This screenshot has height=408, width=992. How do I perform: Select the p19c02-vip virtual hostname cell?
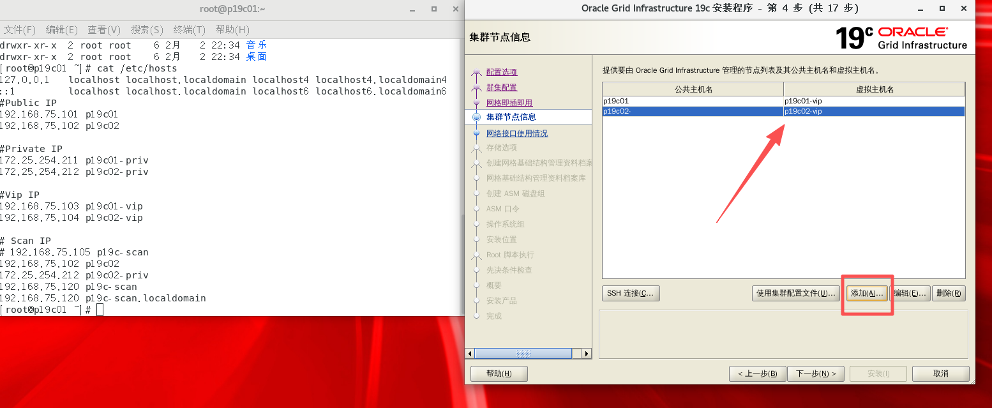click(x=874, y=111)
